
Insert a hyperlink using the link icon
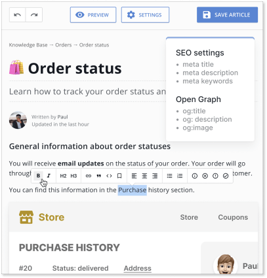(x=89, y=176)
